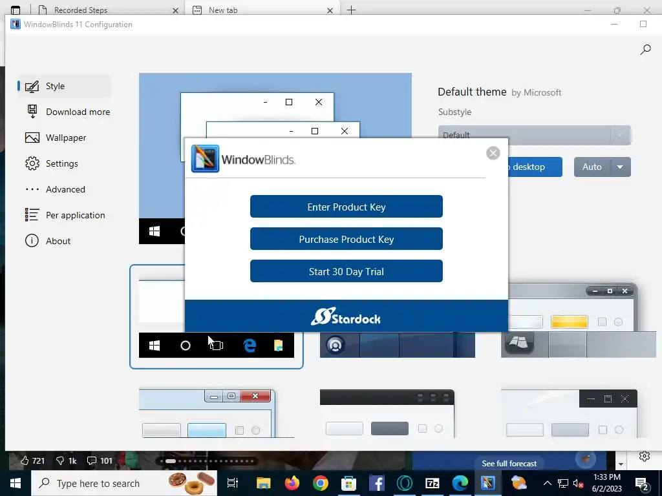Open Facebook from taskbar
Viewport: 662px width, 496px height.
(x=376, y=483)
